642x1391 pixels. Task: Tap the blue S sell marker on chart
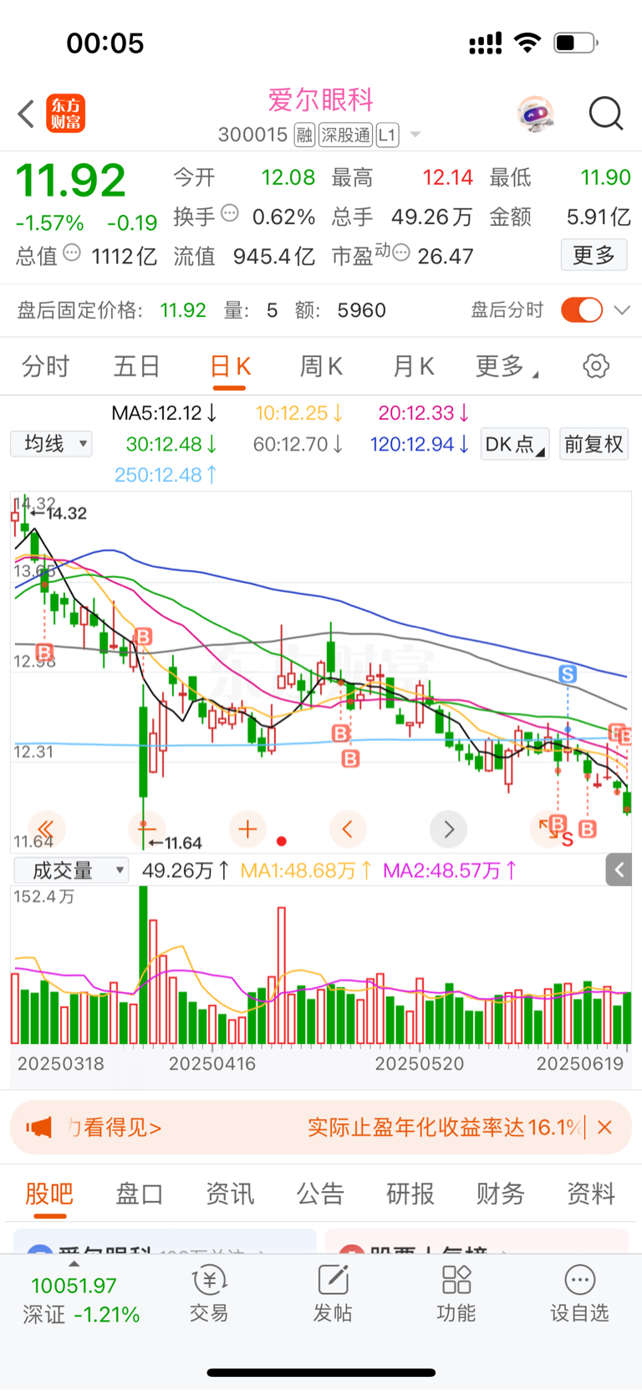pyautogui.click(x=568, y=674)
